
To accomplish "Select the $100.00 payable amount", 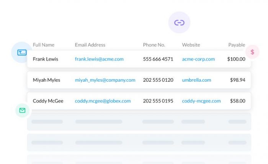I will pyautogui.click(x=236, y=59).
